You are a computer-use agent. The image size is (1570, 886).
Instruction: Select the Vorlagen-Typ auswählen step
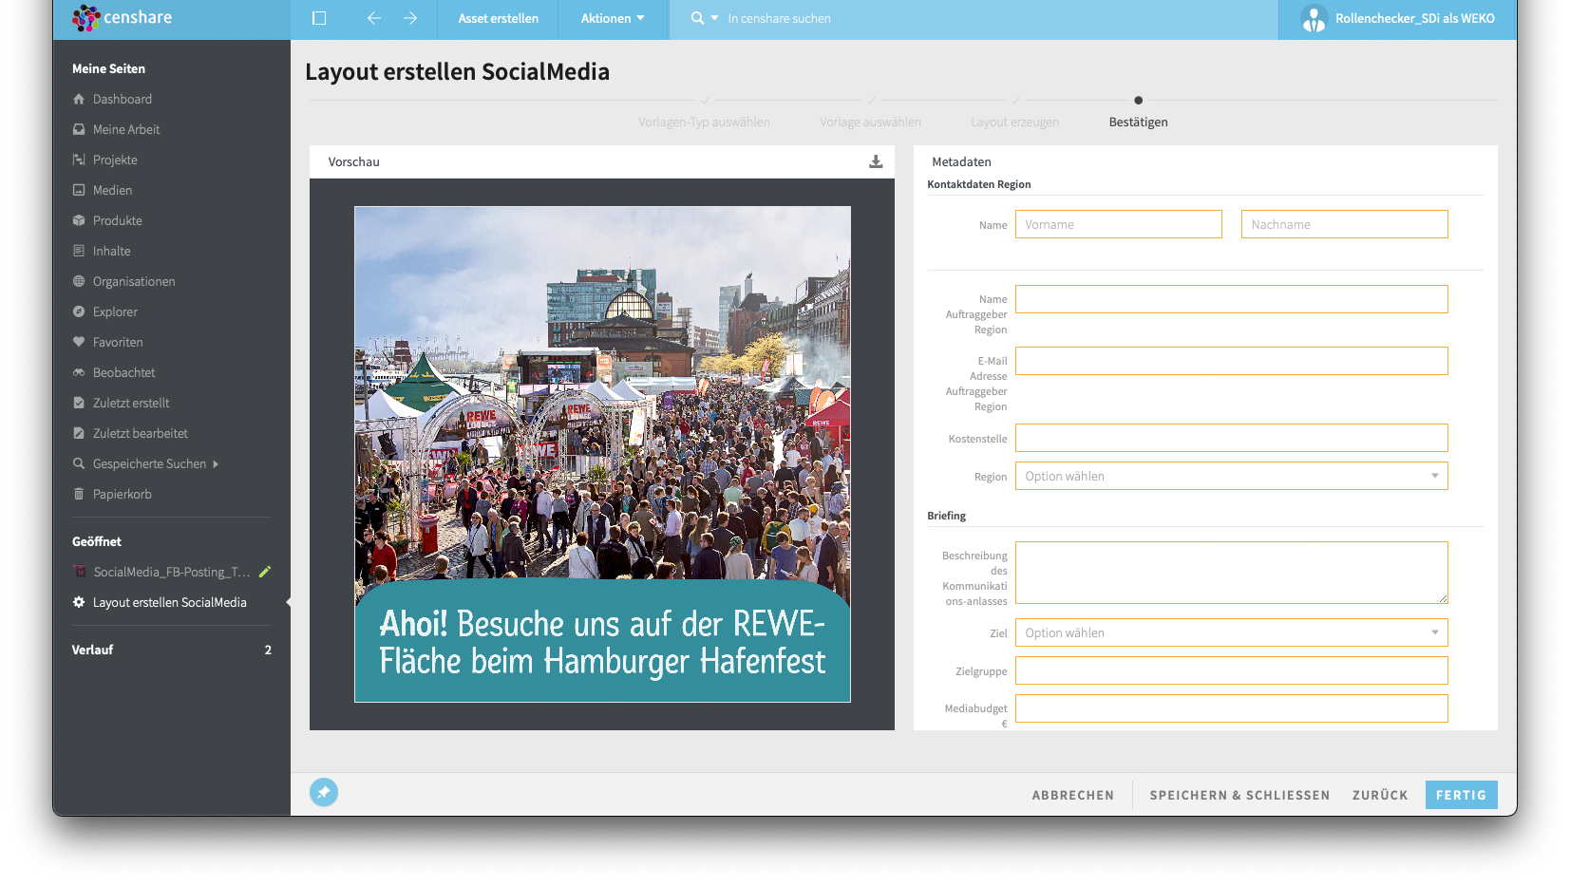[x=704, y=122]
